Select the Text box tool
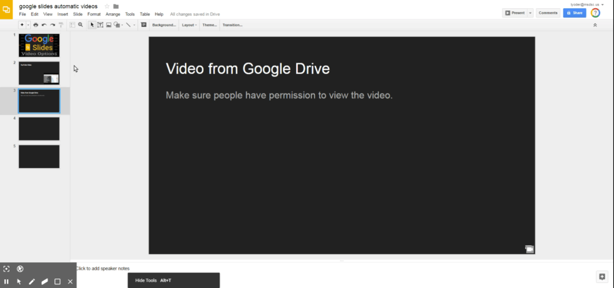614x288 pixels. click(100, 24)
